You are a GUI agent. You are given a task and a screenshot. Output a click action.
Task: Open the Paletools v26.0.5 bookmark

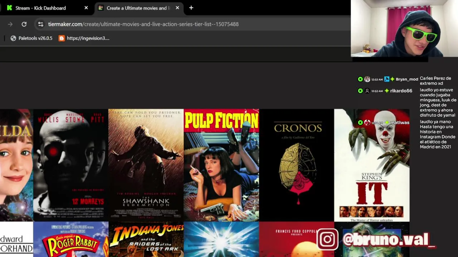(x=31, y=38)
